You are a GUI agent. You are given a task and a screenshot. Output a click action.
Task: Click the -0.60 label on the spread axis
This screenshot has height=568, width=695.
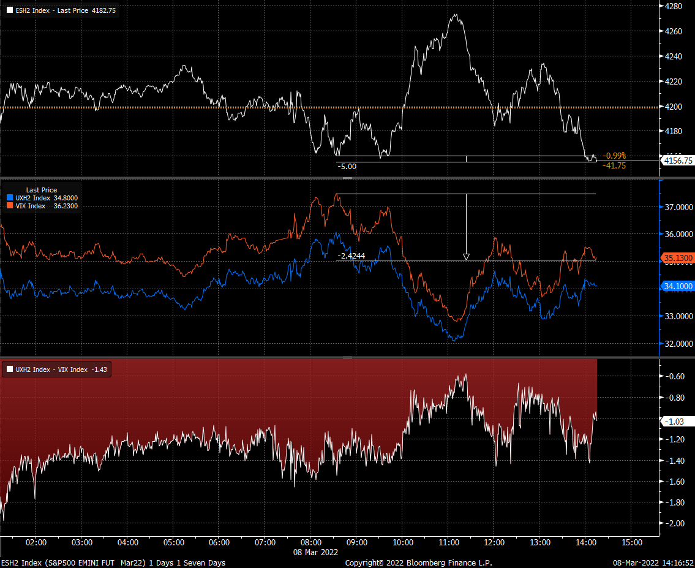coord(675,376)
